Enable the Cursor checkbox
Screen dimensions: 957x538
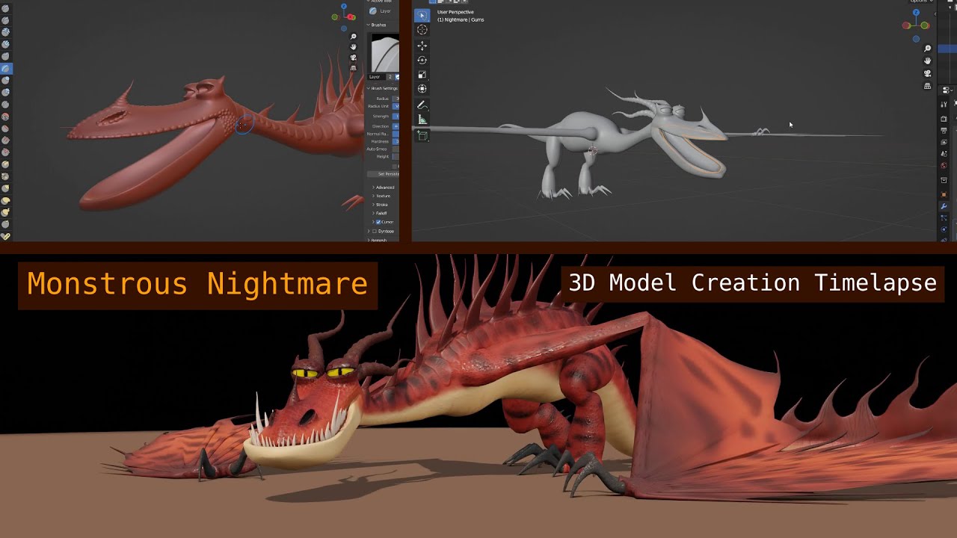tap(378, 222)
